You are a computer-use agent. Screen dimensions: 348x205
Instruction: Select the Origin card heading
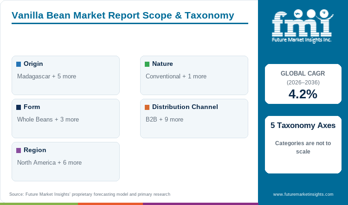[33, 64]
